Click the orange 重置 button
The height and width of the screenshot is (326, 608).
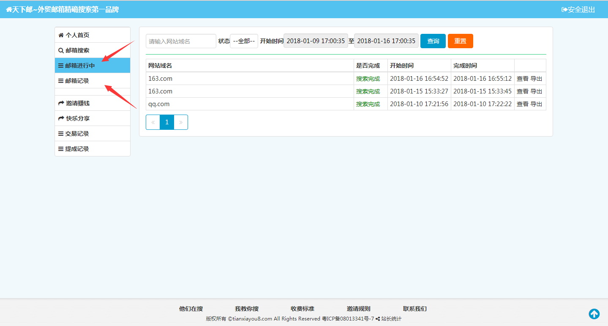461,41
